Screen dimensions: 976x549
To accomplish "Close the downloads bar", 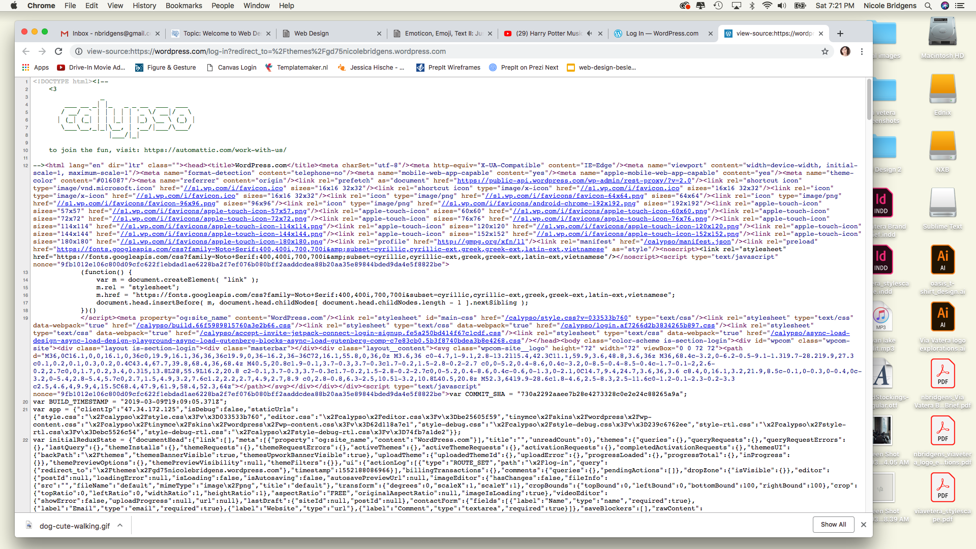I will 863,524.
